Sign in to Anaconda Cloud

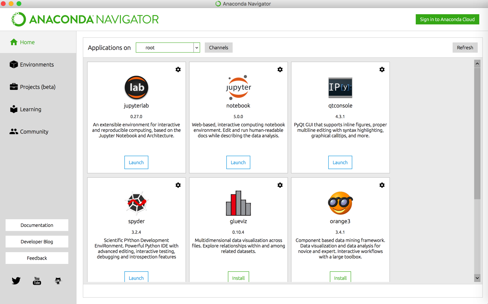(x=447, y=19)
